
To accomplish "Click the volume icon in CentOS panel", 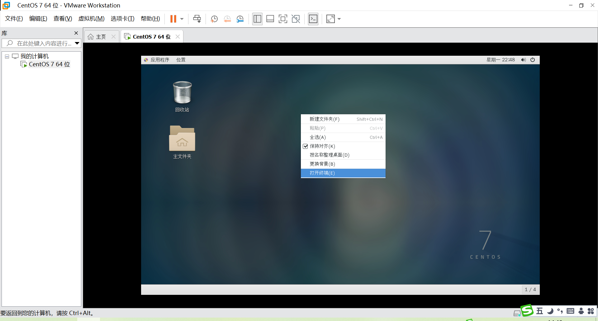I will (x=524, y=60).
